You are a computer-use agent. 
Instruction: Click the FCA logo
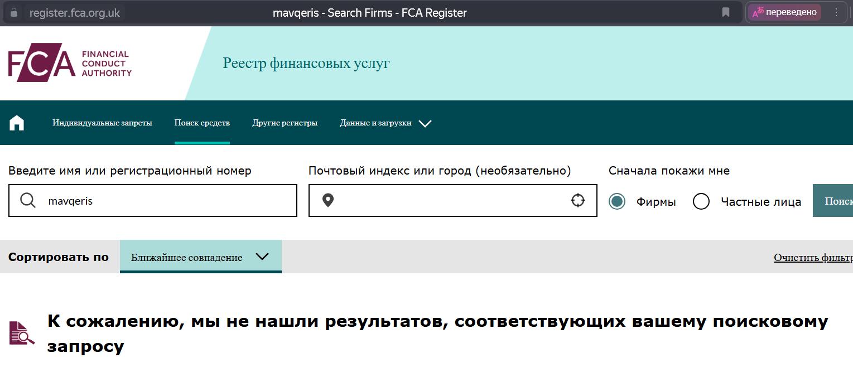(70, 64)
